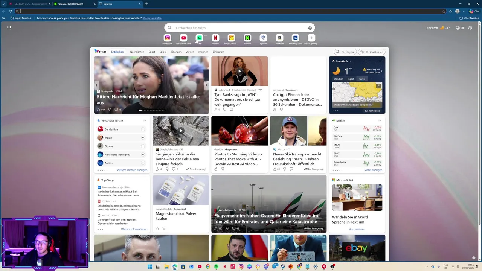
Task: Open the Instagram quick link tile
Action: pyautogui.click(x=168, y=38)
